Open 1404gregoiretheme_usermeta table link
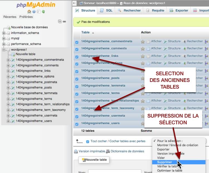209x173 pixels. tap(103, 116)
